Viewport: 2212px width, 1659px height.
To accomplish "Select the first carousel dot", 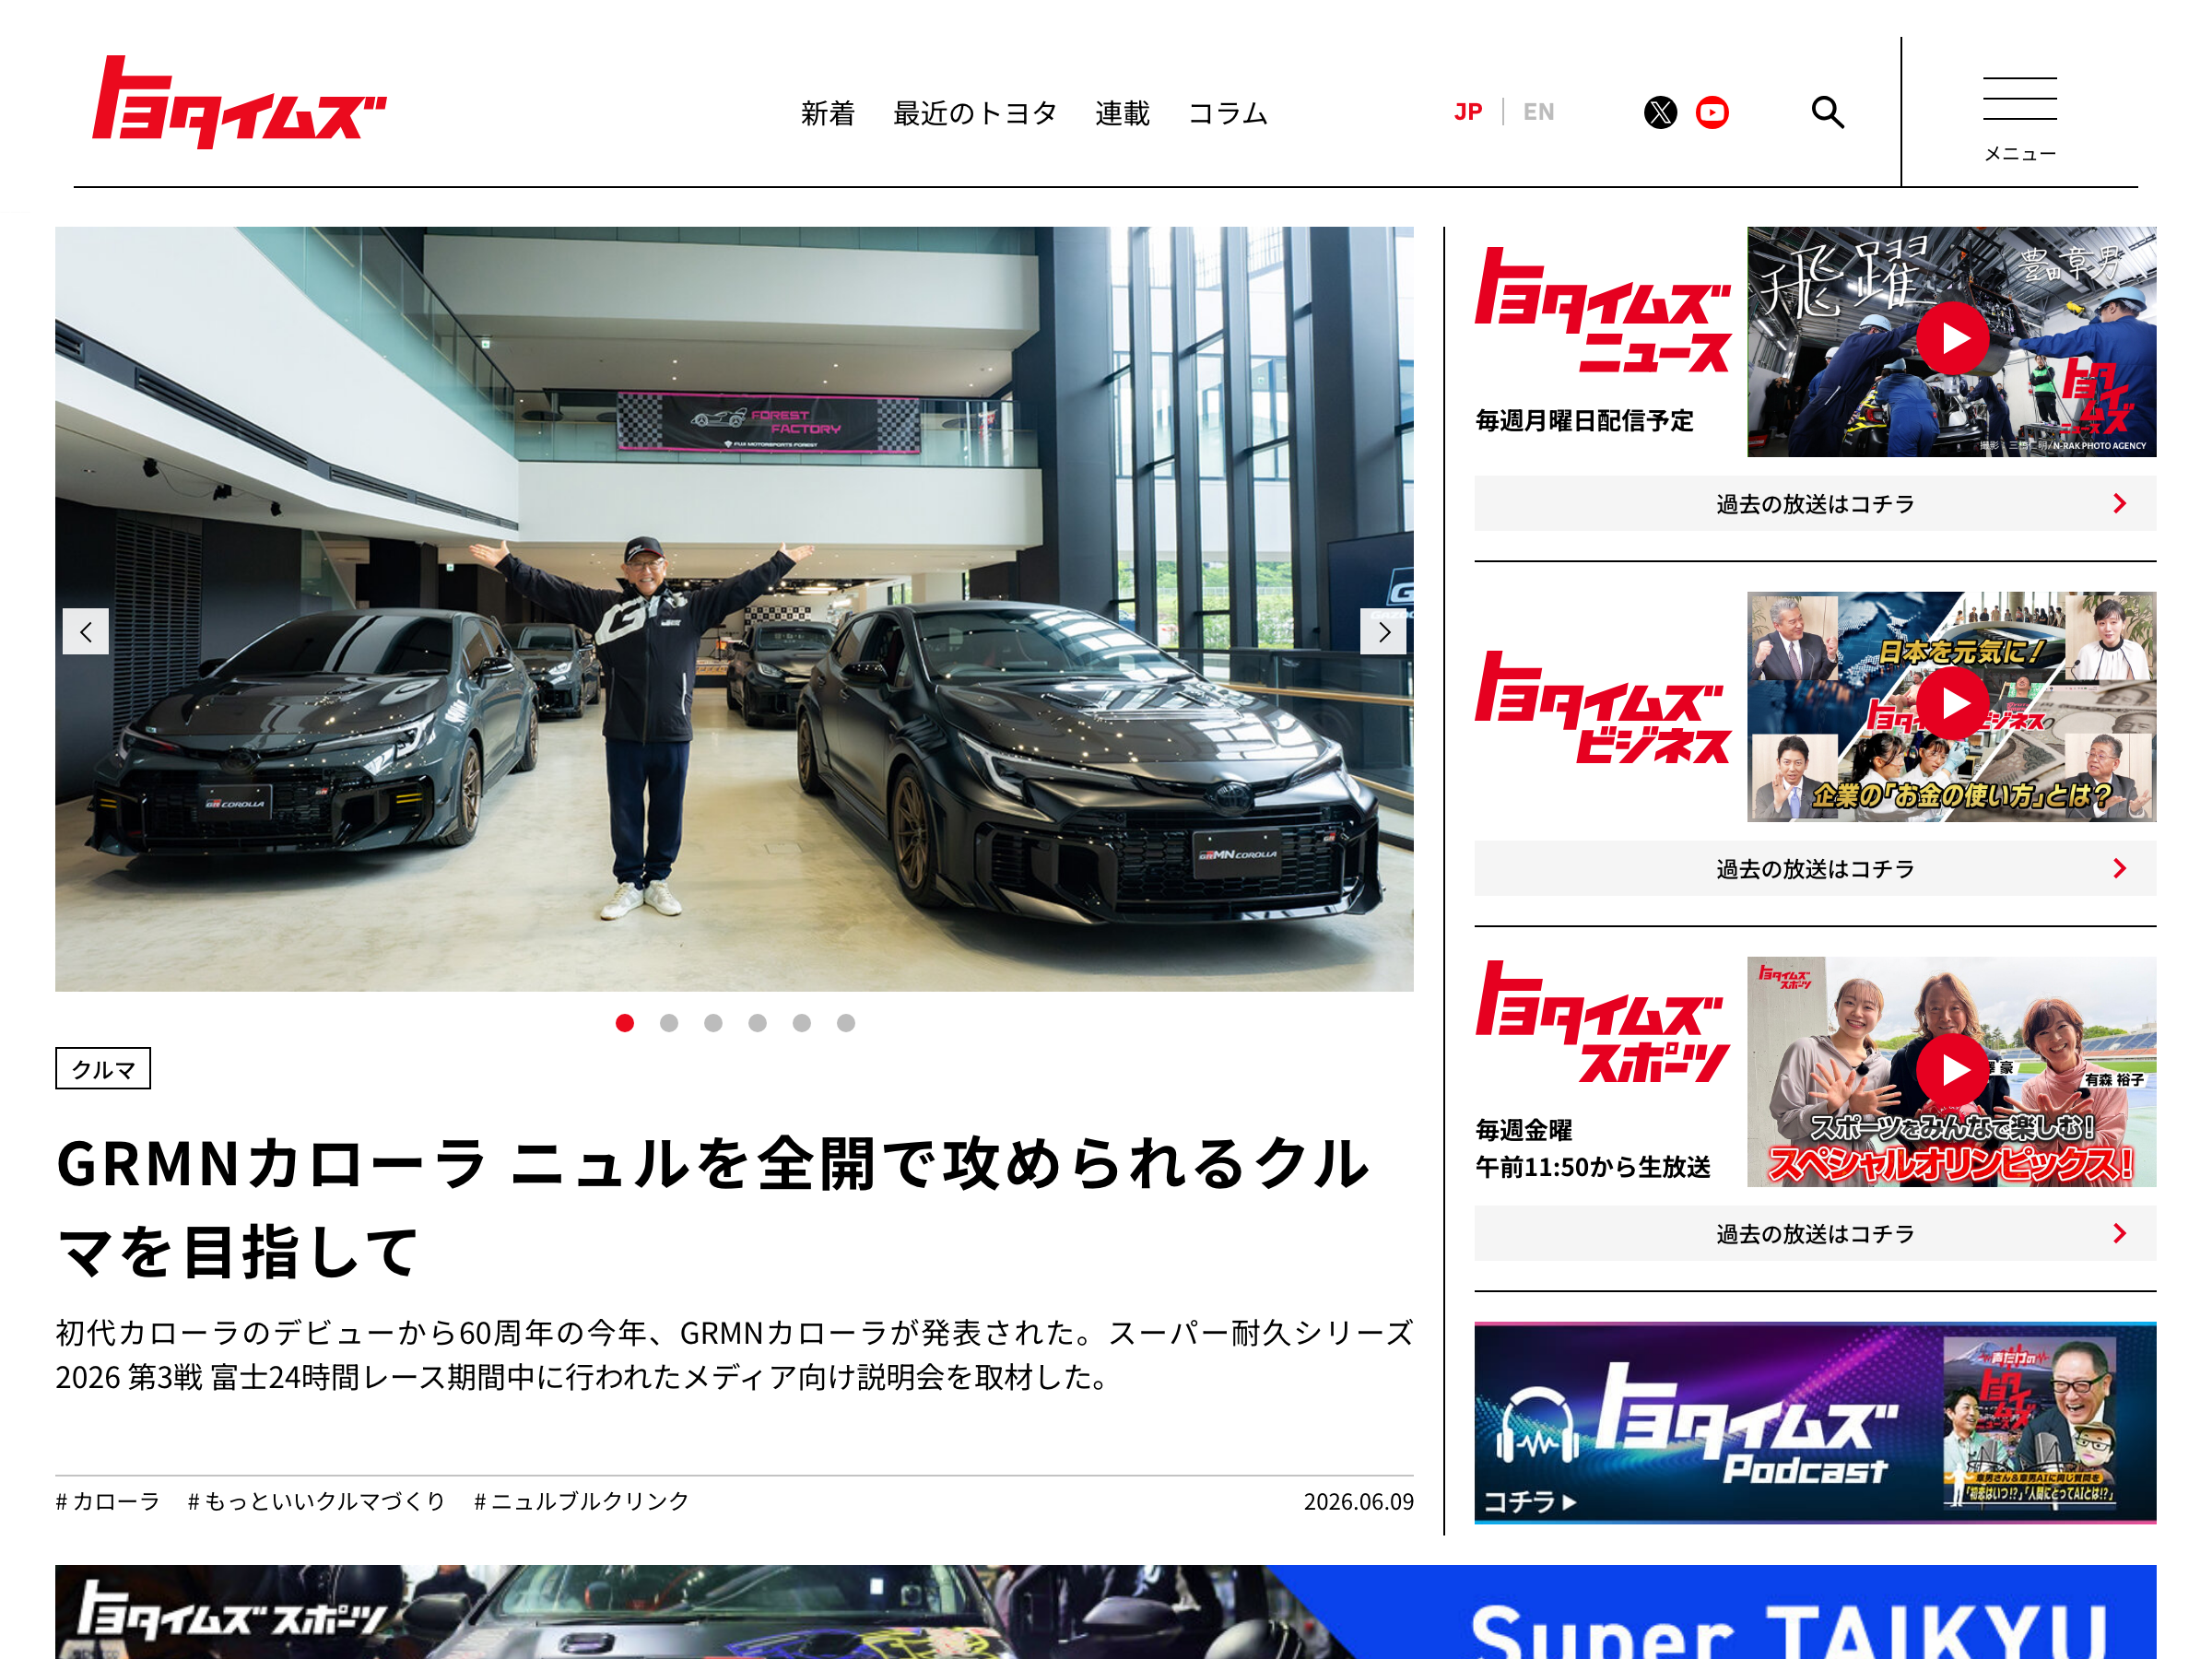I will (x=625, y=1022).
